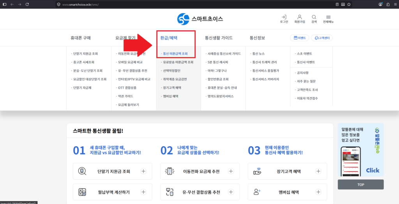Open 모바일 요금제 비교 link

129,62
